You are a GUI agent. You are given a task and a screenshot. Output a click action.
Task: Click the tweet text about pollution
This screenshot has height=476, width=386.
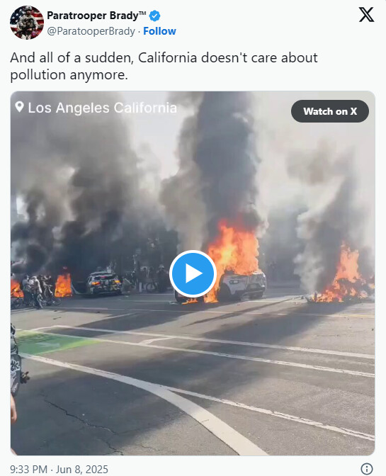[x=164, y=66]
